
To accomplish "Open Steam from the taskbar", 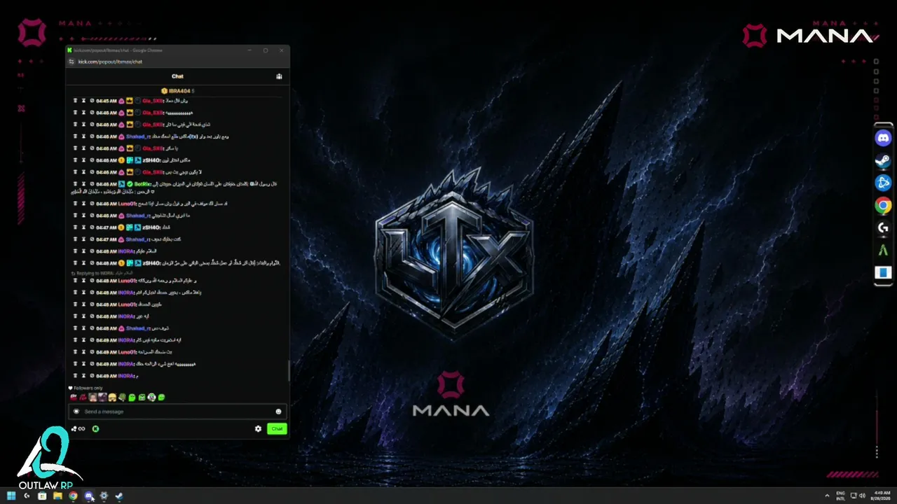I will (x=119, y=496).
